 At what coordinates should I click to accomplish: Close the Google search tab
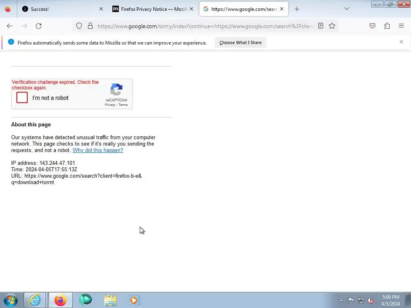(282, 9)
